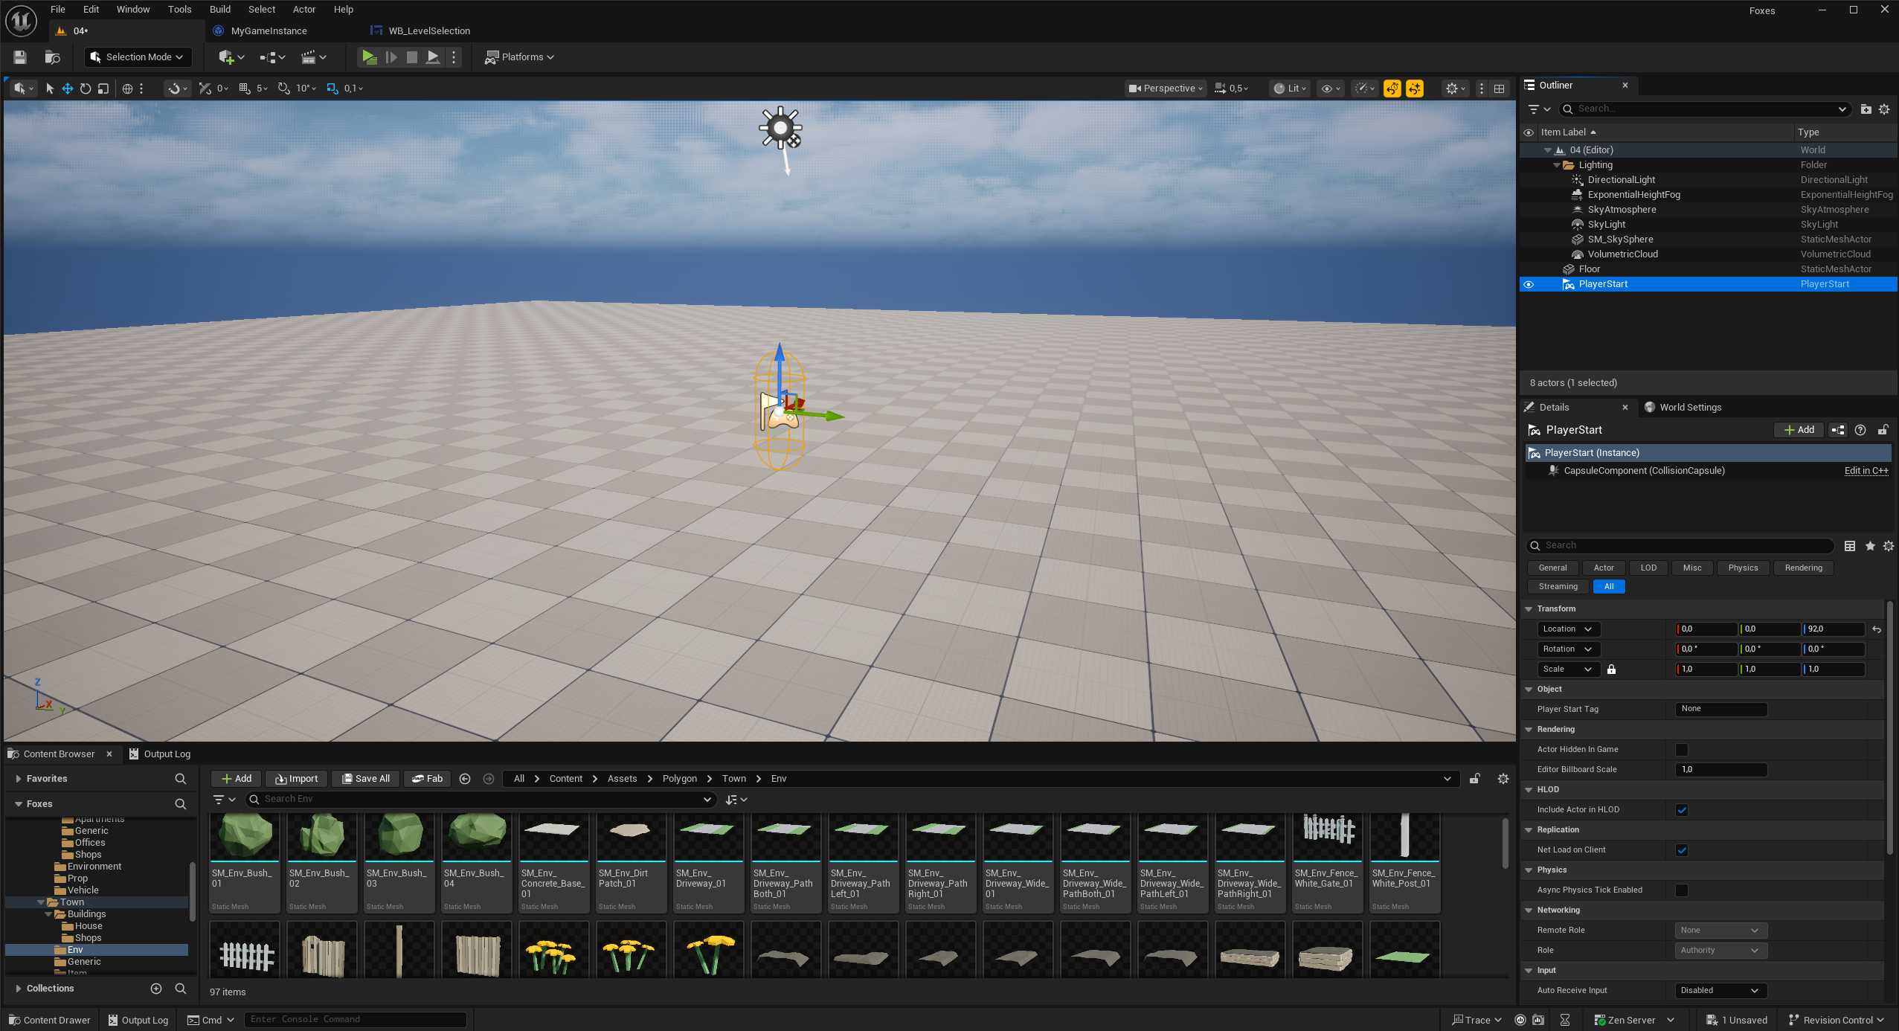The image size is (1899, 1031).
Task: Open the Platforms dropdown
Action: pos(519,57)
